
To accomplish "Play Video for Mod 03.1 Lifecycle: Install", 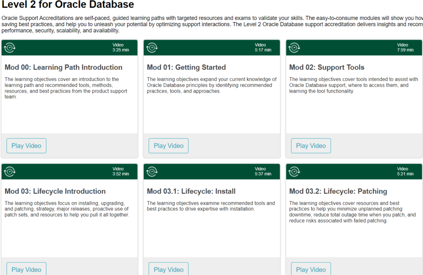I will pyautogui.click(x=169, y=269).
